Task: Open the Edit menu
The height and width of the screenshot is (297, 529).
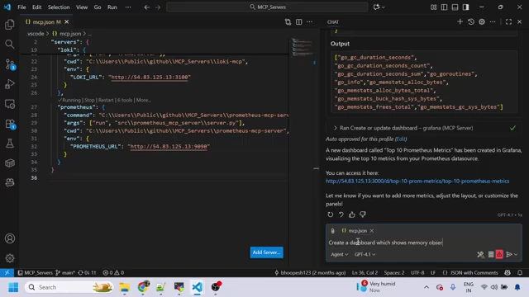Action: click(x=36, y=7)
